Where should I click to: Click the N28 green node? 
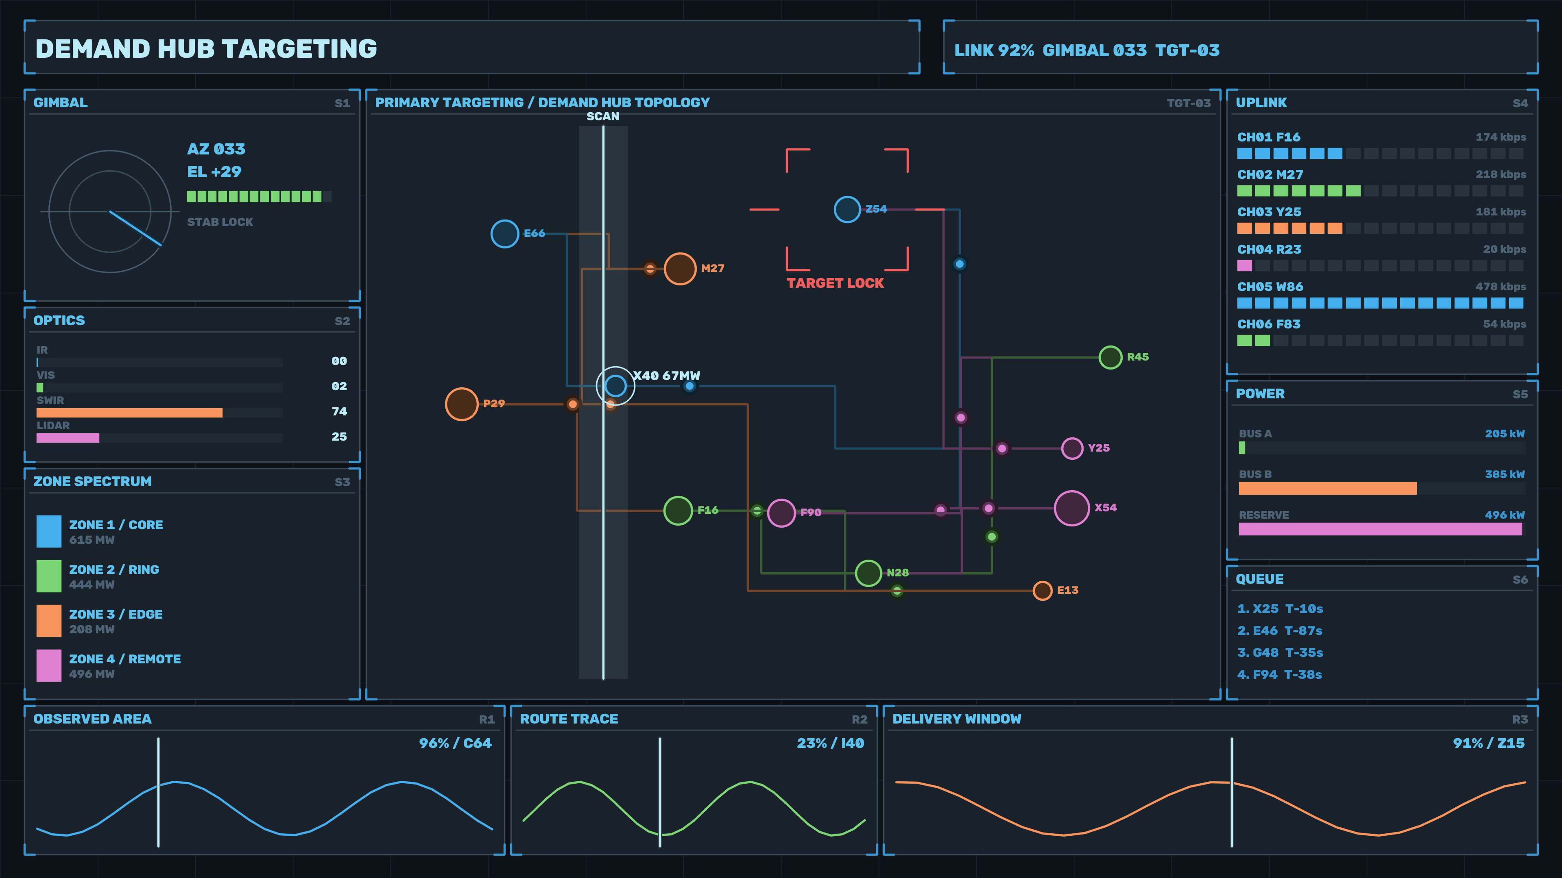tap(868, 573)
